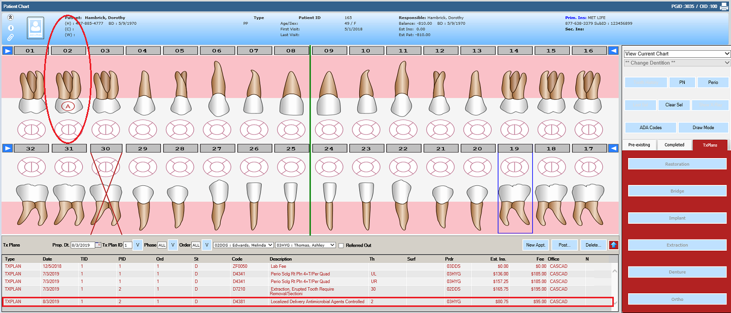The height and width of the screenshot is (313, 731).
Task: Switch to the Pre-existing tab
Action: click(x=639, y=145)
